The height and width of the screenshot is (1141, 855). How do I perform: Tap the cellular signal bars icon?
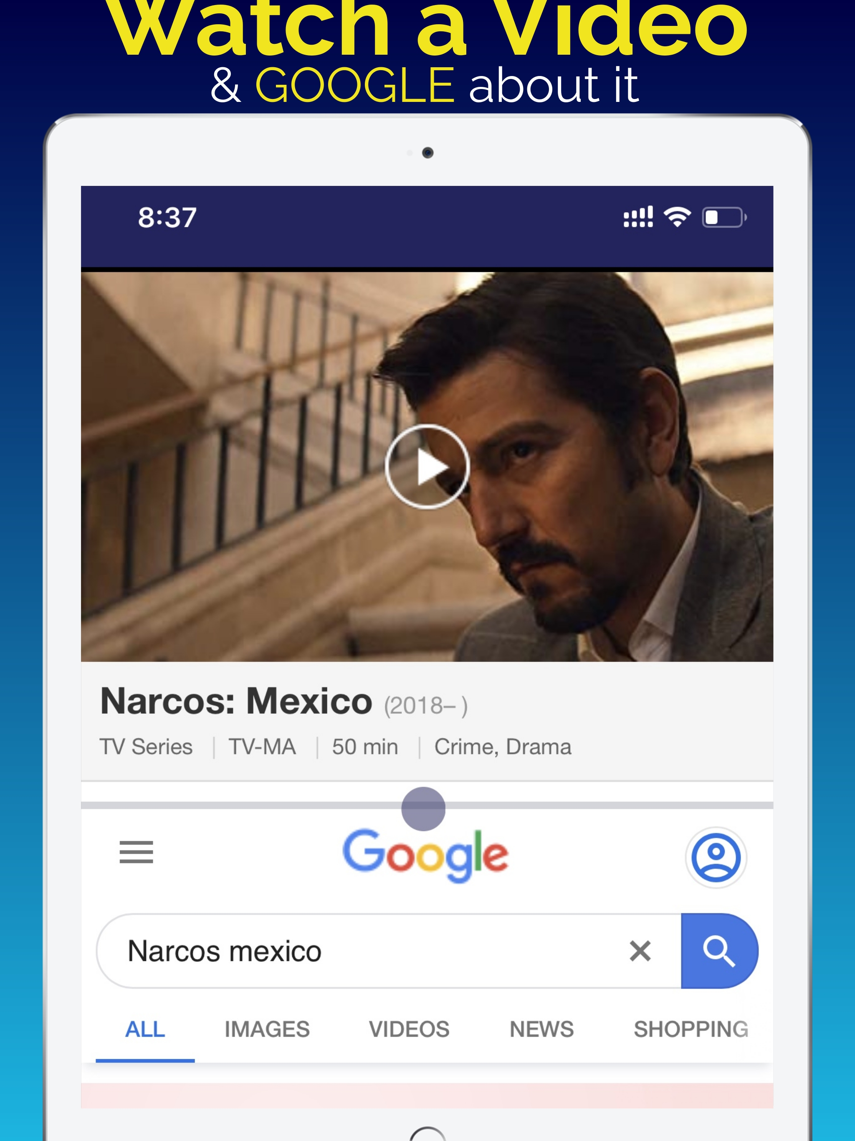point(638,217)
